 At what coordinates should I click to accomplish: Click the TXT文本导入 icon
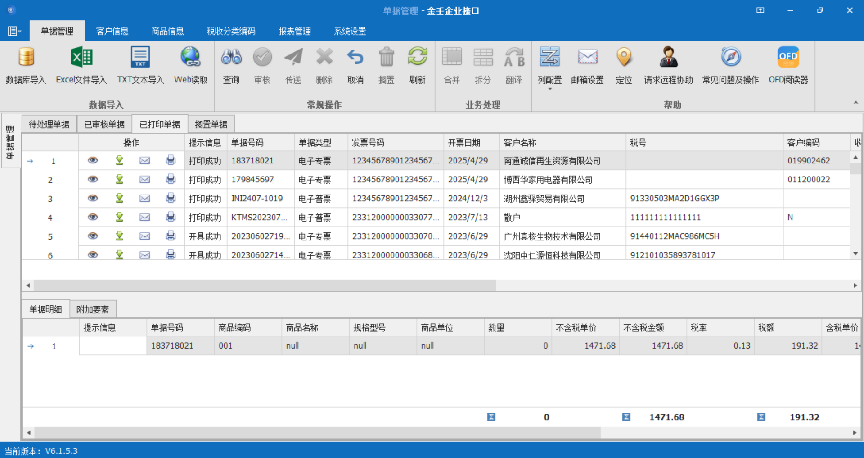140,58
